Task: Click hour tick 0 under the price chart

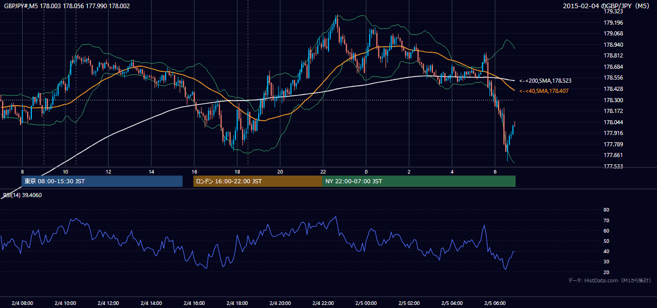Action: click(366, 171)
